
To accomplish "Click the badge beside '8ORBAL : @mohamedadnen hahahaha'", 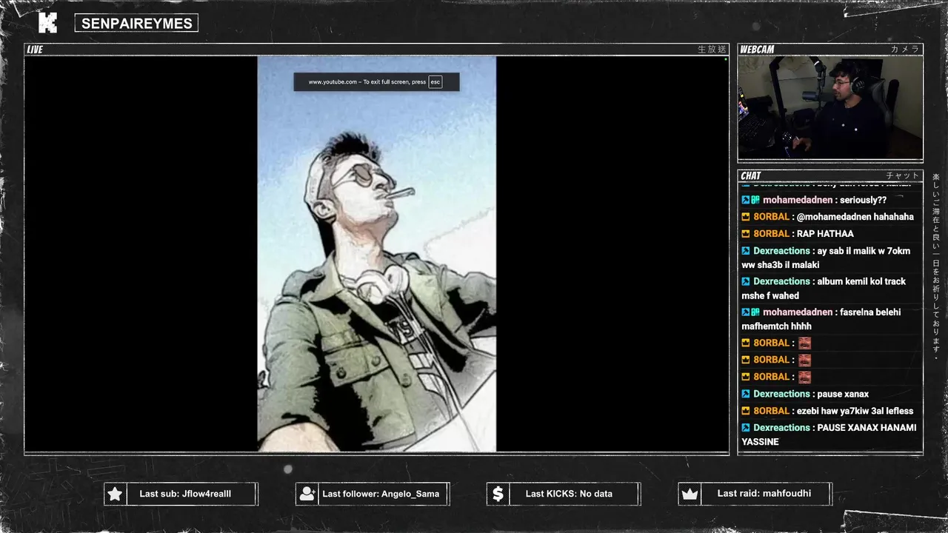I will 746,217.
